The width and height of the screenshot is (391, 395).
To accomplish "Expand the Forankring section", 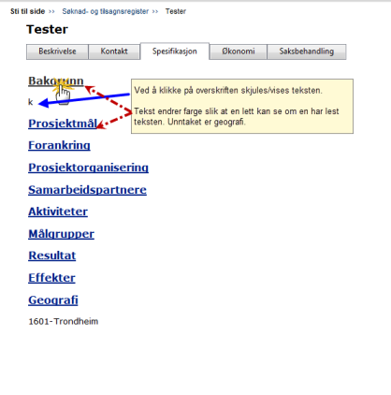I will (59, 145).
